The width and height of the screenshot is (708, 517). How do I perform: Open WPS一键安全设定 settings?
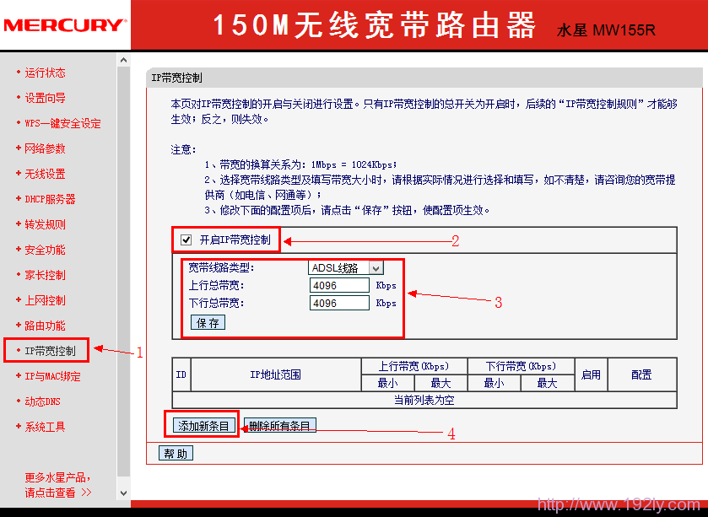(x=61, y=123)
